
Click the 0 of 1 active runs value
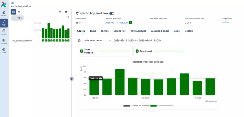188,22
